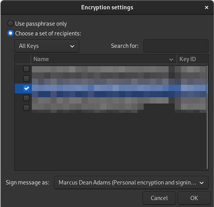
Task: Click the recipients list vertical scrollbar
Action: 207,117
